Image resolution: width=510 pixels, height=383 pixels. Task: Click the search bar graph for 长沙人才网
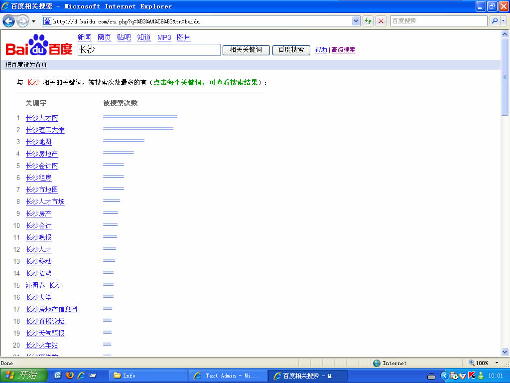click(140, 116)
